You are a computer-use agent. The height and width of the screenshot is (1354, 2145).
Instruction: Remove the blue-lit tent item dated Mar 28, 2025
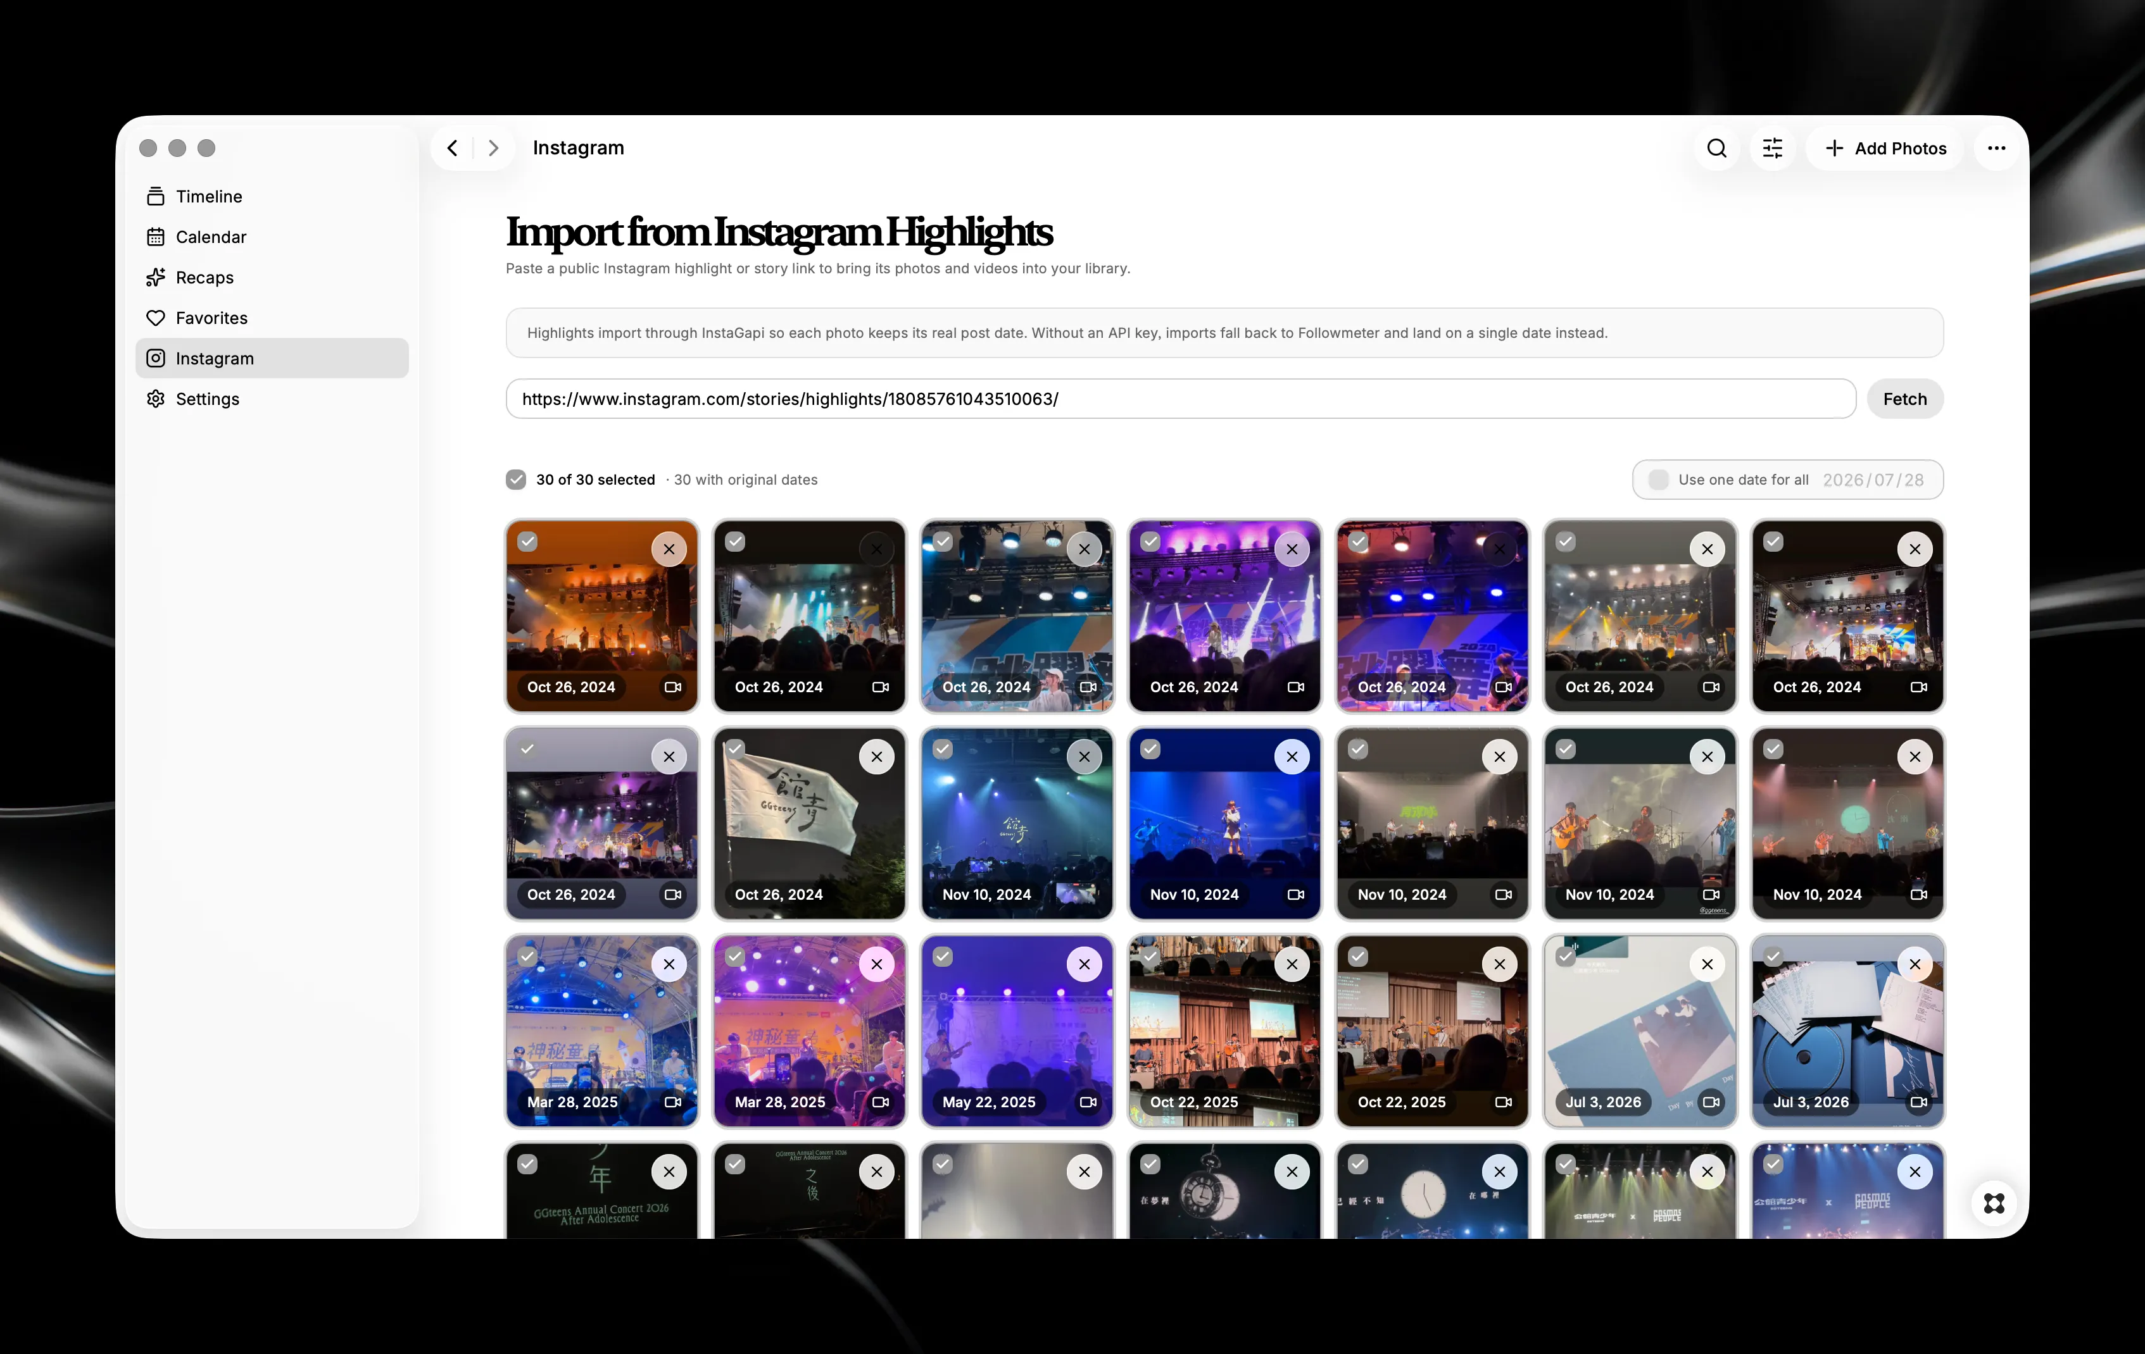(669, 964)
